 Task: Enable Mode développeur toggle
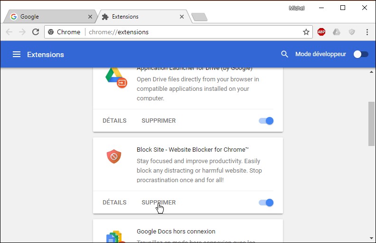click(x=361, y=54)
